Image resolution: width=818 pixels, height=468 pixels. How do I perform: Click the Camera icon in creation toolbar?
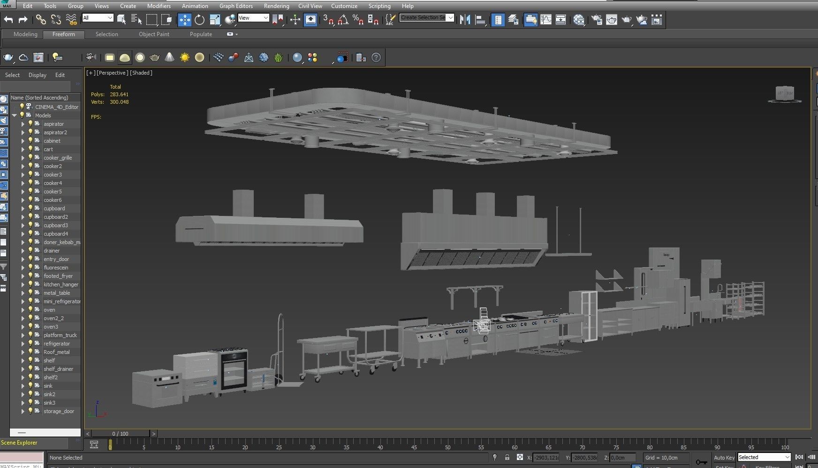(x=91, y=57)
